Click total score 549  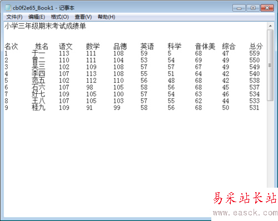(x=255, y=67)
